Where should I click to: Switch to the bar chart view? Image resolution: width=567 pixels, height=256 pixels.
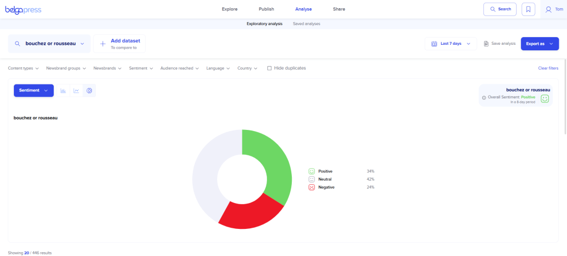click(63, 91)
